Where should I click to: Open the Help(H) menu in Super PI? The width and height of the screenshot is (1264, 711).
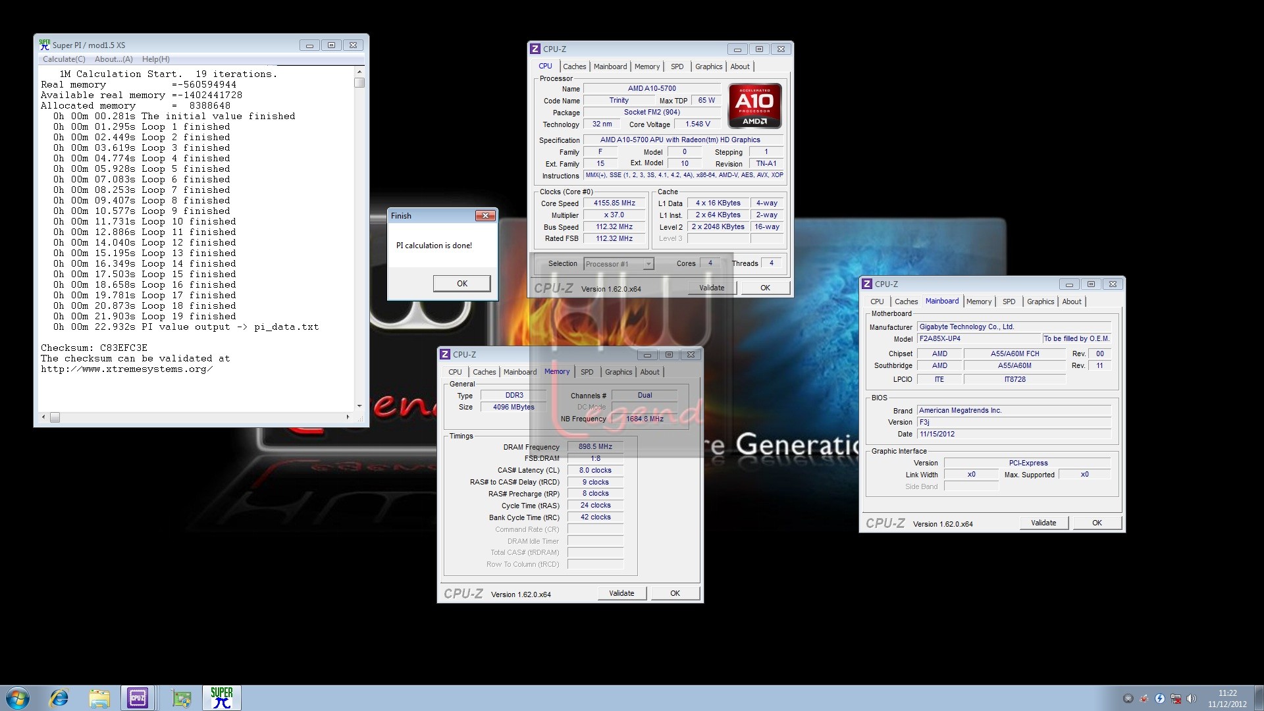point(156,59)
